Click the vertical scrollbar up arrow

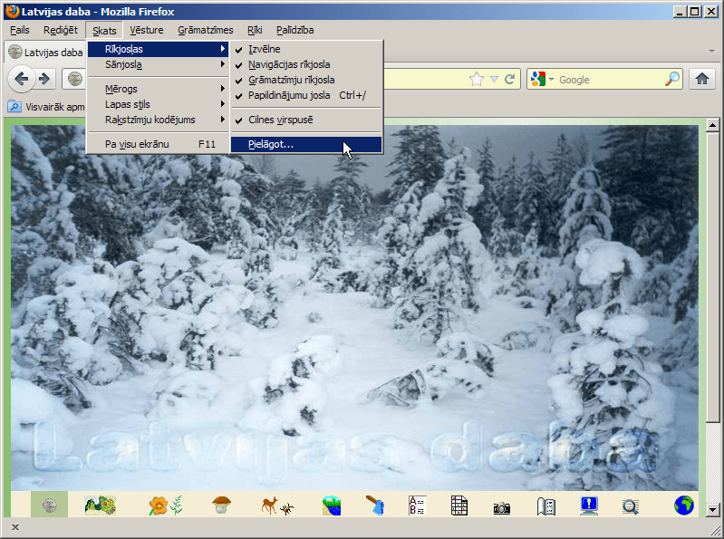tap(713, 125)
